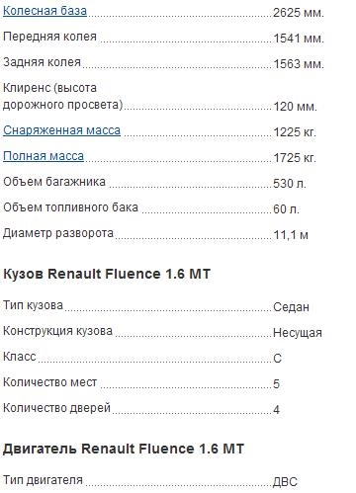Select the Количество мест label

(49, 382)
